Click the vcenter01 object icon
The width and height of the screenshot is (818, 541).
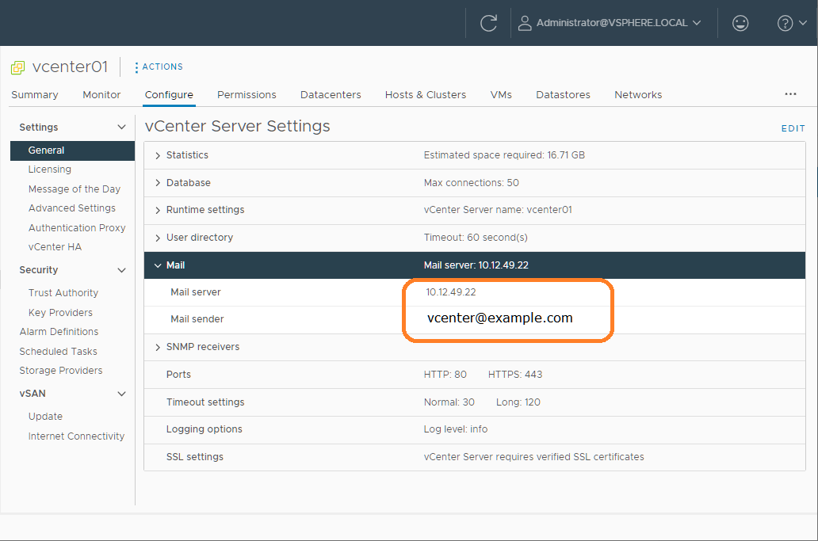tap(17, 67)
